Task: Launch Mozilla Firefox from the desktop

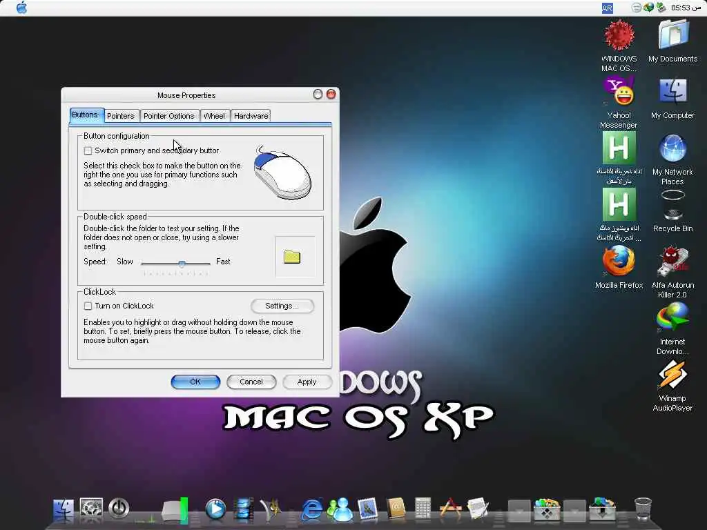Action: coord(619,268)
